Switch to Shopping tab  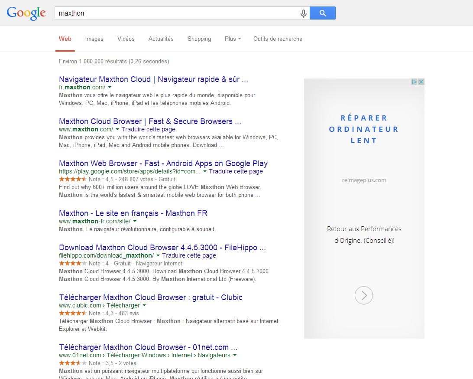point(199,39)
